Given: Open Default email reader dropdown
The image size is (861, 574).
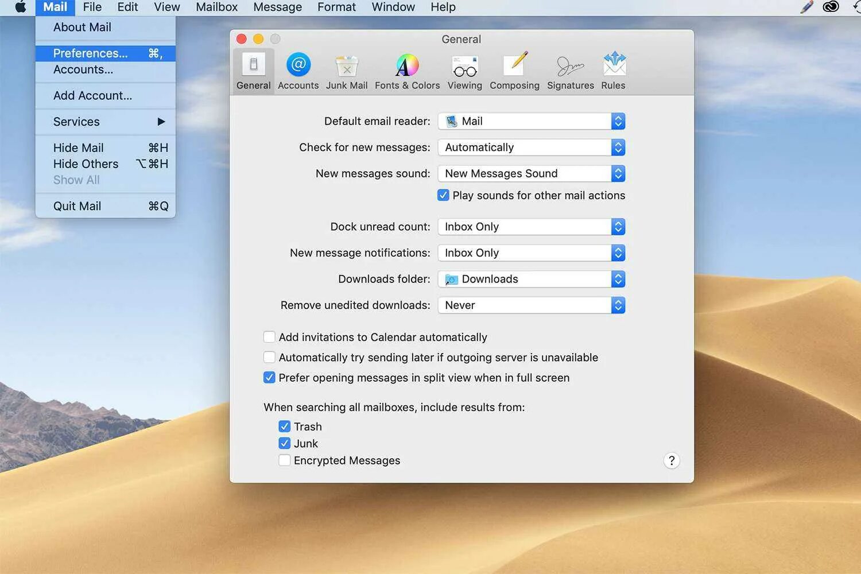Looking at the screenshot, I should coord(532,121).
